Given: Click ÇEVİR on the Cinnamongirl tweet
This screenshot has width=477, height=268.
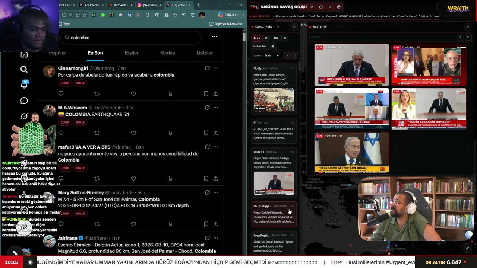Looking at the screenshot, I should [65, 83].
